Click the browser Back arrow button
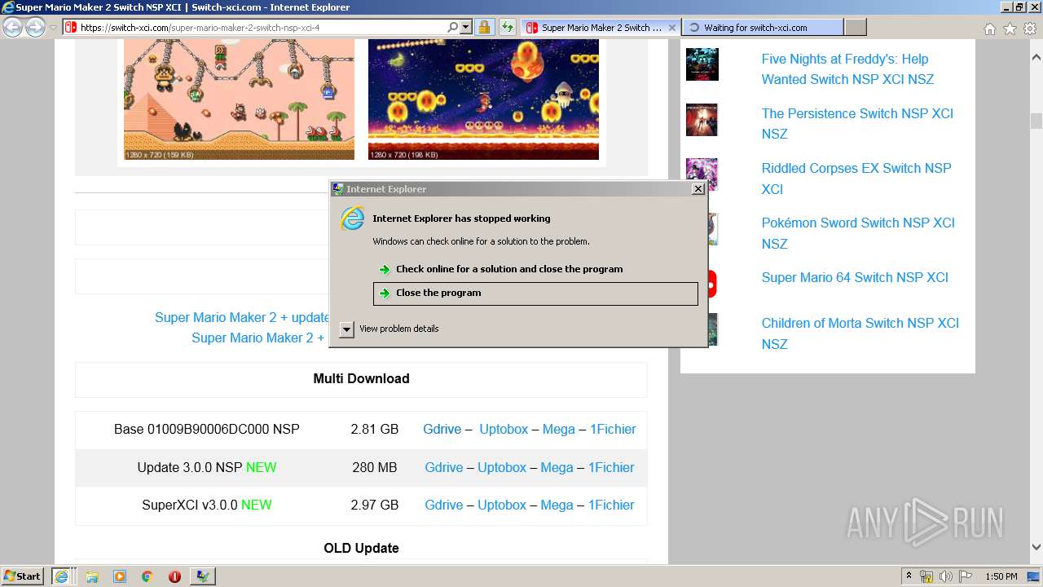The image size is (1043, 587). 13,27
